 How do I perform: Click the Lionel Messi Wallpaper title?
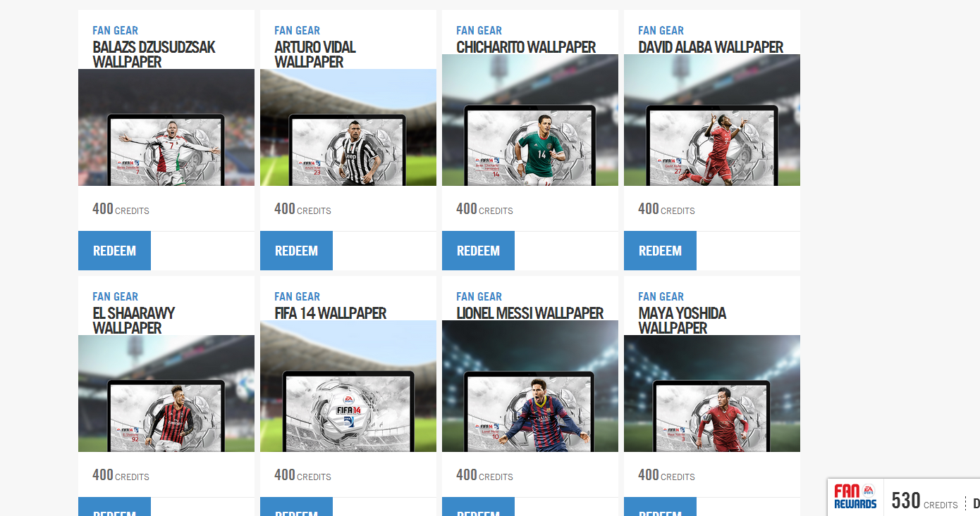point(529,313)
